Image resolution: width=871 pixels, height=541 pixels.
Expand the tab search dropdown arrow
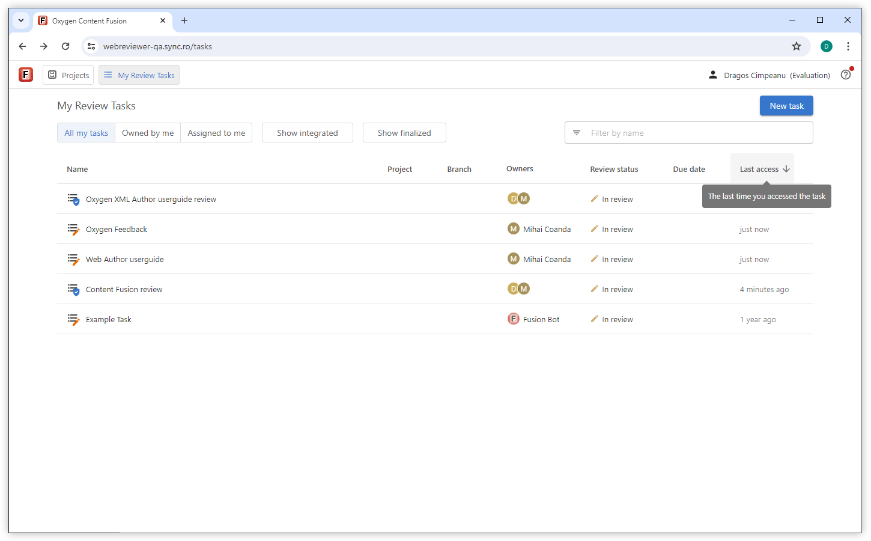tap(21, 20)
